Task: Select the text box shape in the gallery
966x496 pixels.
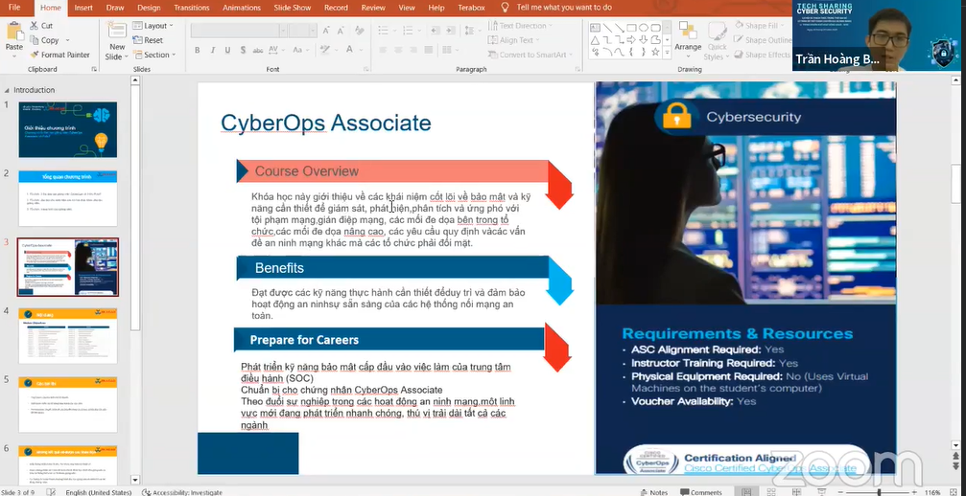Action: click(595, 28)
